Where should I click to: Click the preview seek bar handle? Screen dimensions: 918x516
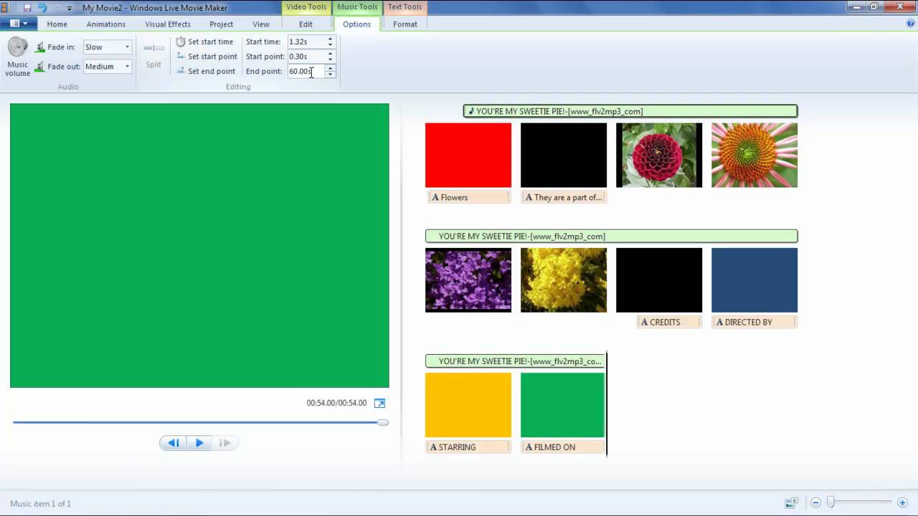pyautogui.click(x=383, y=422)
